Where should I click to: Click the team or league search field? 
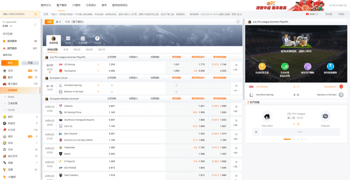18,14
